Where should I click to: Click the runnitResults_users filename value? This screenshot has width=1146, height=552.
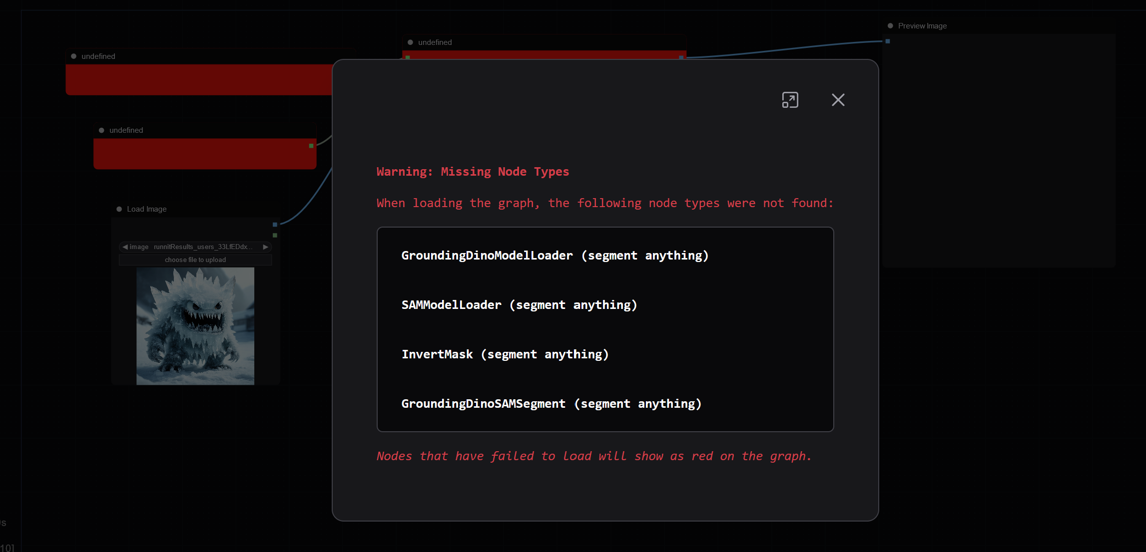pyautogui.click(x=202, y=247)
